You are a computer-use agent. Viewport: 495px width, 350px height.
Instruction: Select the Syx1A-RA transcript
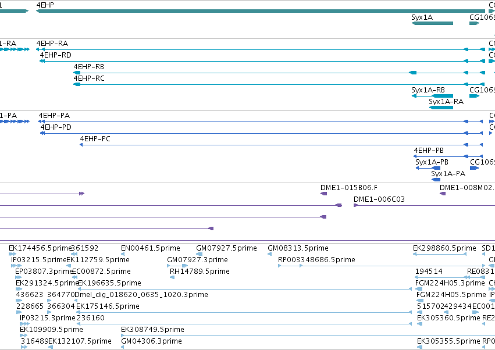coord(441,108)
